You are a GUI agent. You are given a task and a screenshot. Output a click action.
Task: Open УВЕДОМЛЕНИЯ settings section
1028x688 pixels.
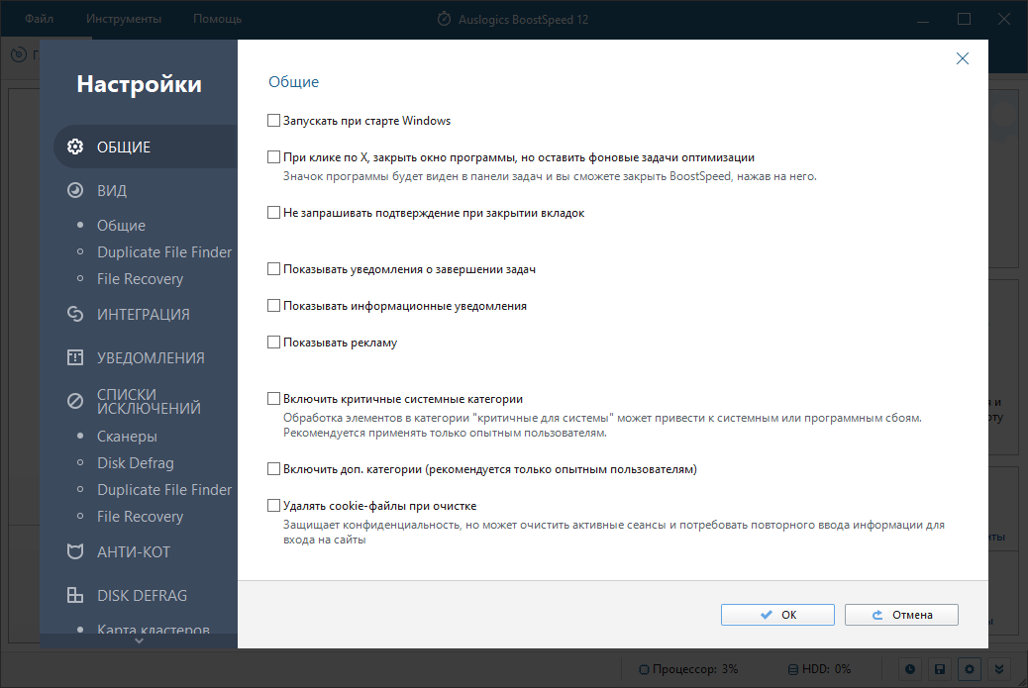coord(151,357)
